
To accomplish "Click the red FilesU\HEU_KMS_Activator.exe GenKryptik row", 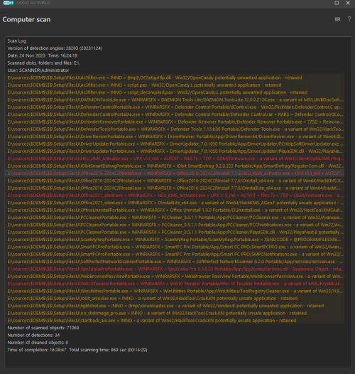I will pyautogui.click(x=175, y=159).
